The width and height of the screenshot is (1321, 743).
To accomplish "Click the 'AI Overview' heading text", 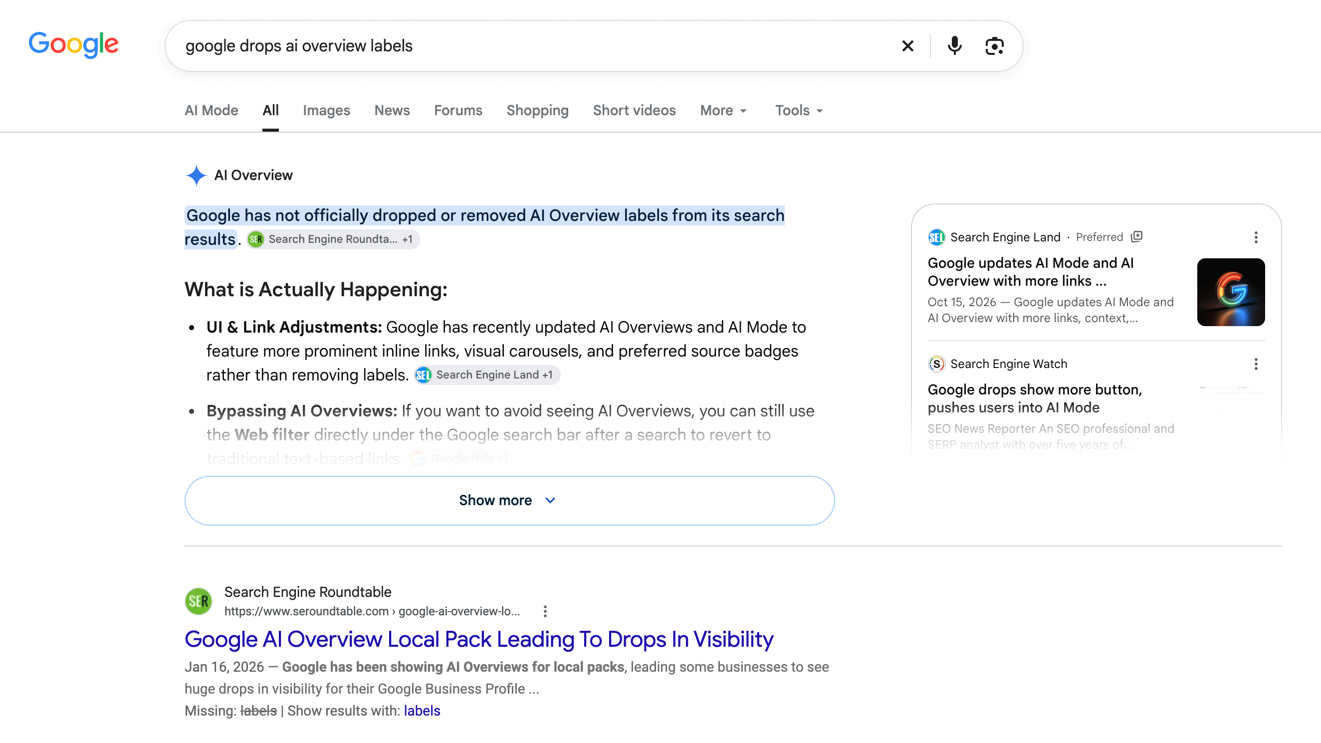I will coord(253,176).
